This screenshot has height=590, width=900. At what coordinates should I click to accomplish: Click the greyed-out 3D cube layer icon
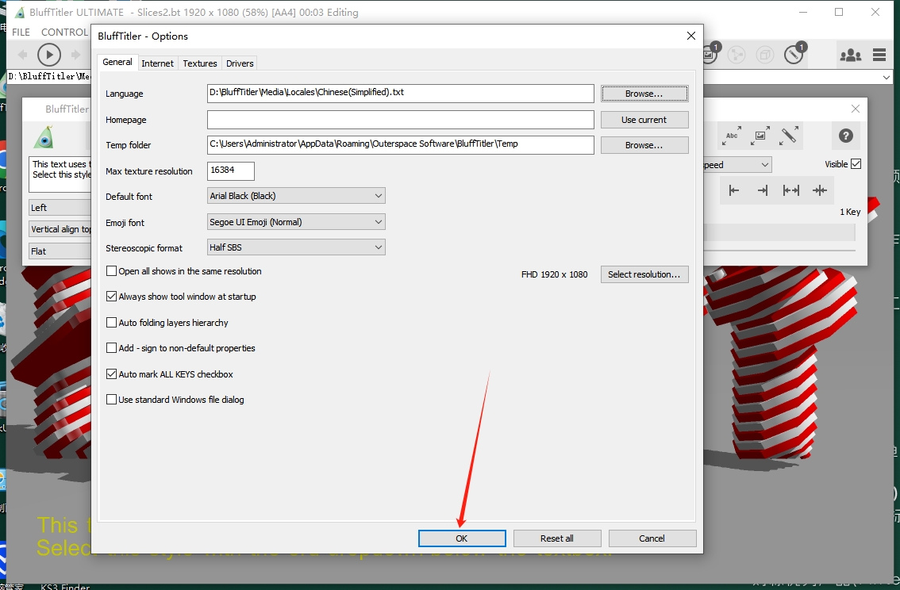point(764,55)
